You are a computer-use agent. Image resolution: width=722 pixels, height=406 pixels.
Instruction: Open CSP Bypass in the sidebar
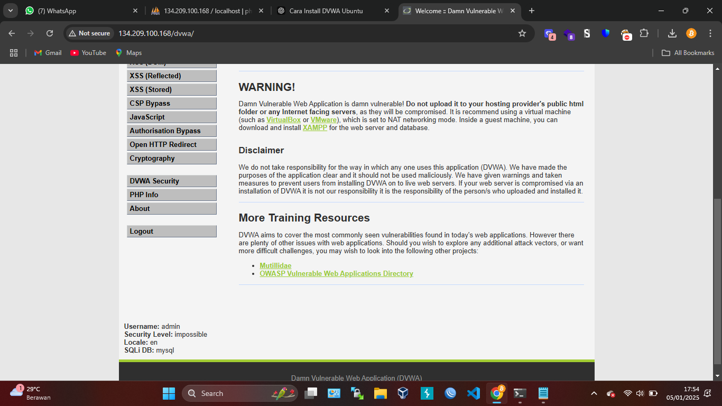172,104
